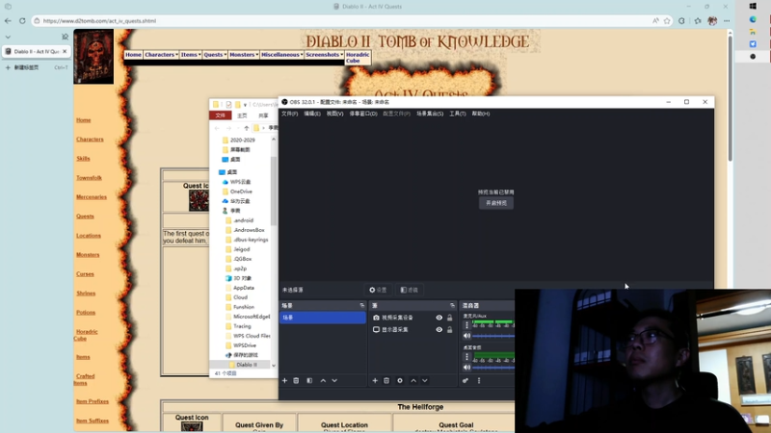
Task: Open Edge read aloud icon
Action: (655, 20)
